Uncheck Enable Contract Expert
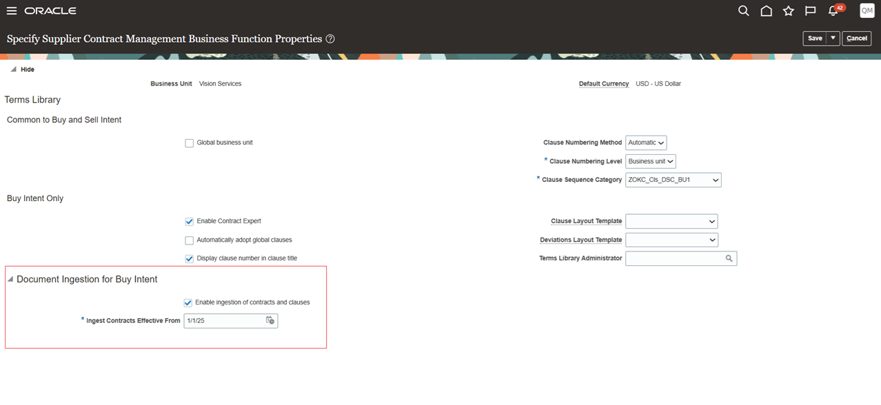This screenshot has width=881, height=405. click(189, 222)
